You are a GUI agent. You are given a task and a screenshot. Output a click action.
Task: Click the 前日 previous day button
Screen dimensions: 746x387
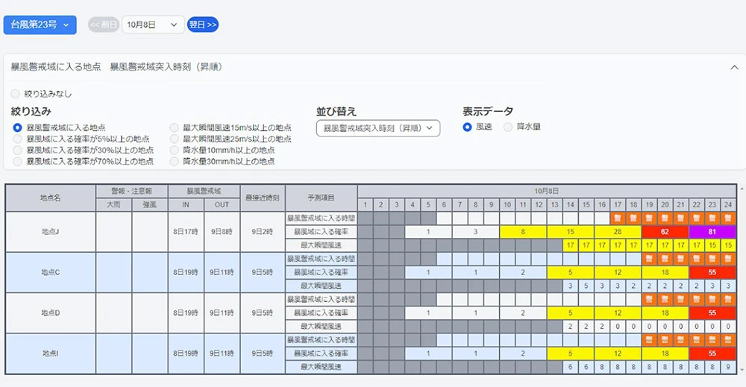click(x=104, y=25)
